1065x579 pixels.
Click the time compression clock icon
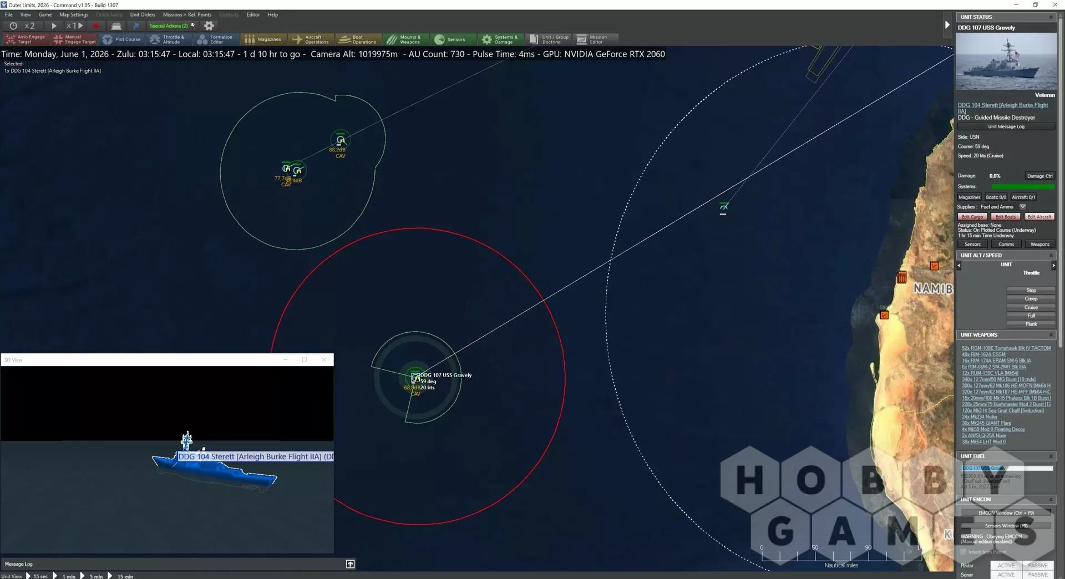click(x=13, y=26)
